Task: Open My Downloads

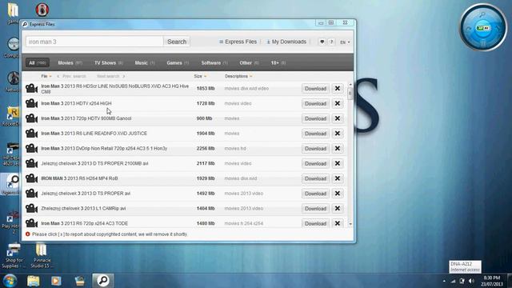Action: pyautogui.click(x=286, y=42)
